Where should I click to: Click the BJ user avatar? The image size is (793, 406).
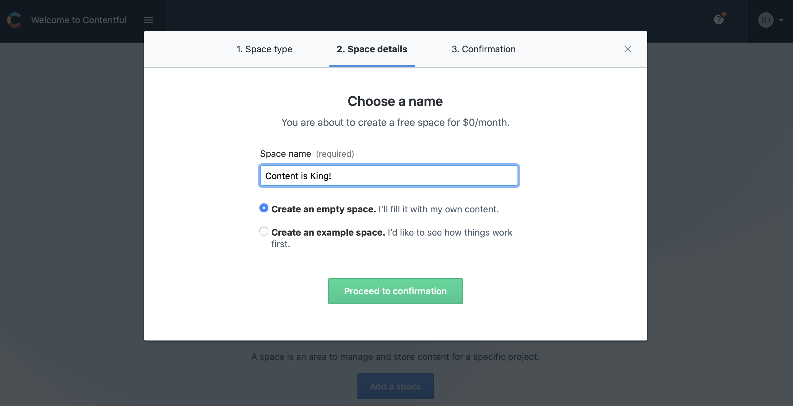click(766, 20)
